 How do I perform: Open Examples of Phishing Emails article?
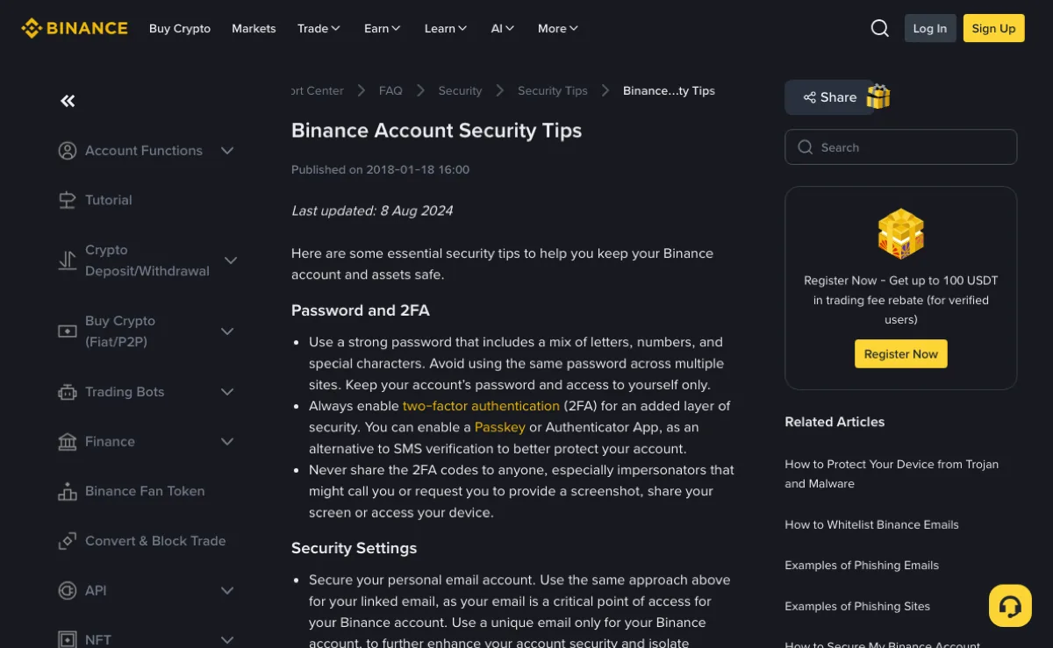pyautogui.click(x=862, y=566)
